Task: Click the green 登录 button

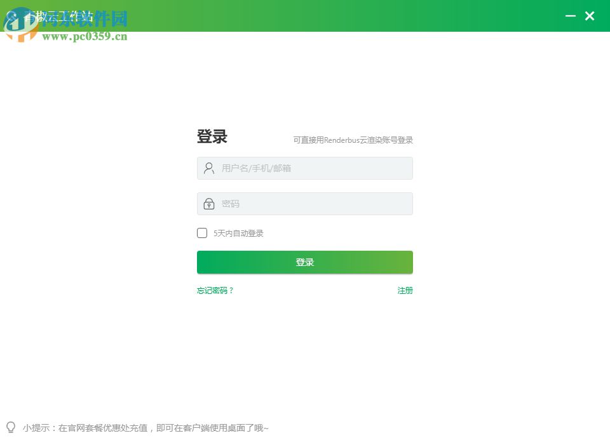Action: click(304, 262)
